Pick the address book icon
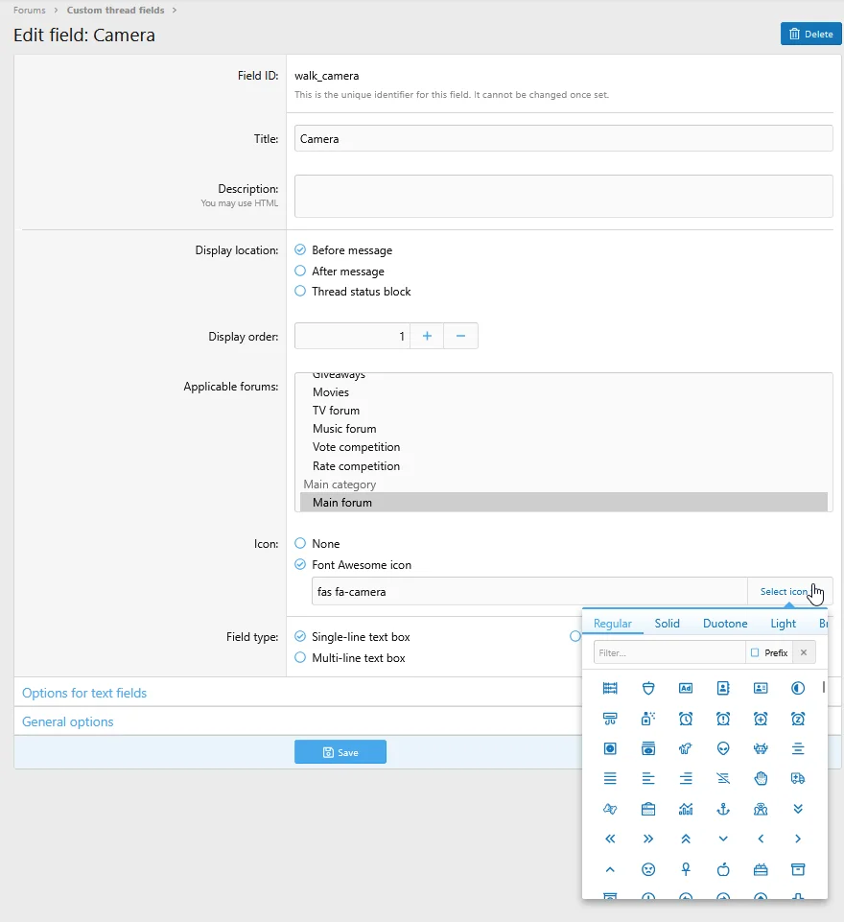The width and height of the screenshot is (844, 922). pos(723,688)
